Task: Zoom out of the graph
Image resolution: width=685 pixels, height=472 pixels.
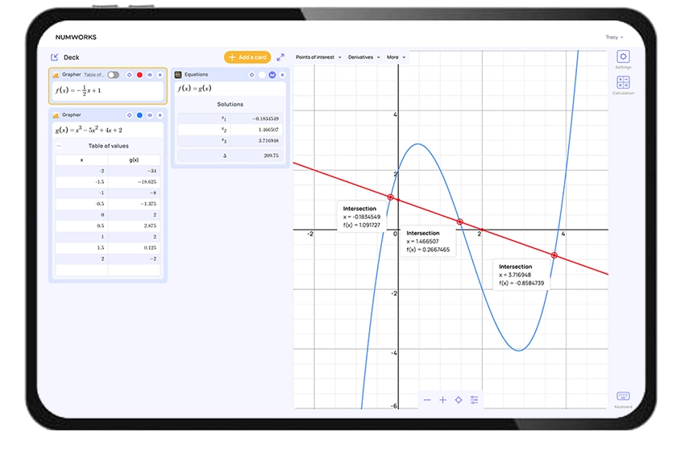Action: 427,400
